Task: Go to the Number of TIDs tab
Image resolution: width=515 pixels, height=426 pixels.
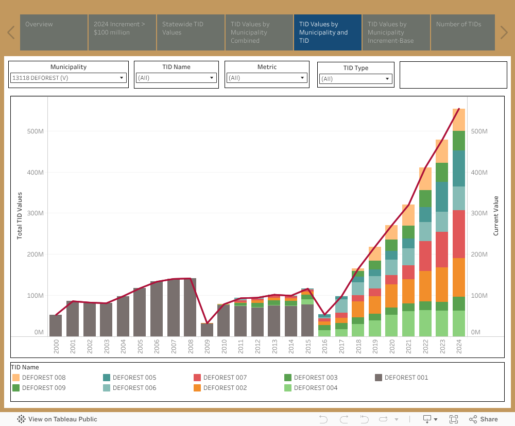Action: pos(462,32)
